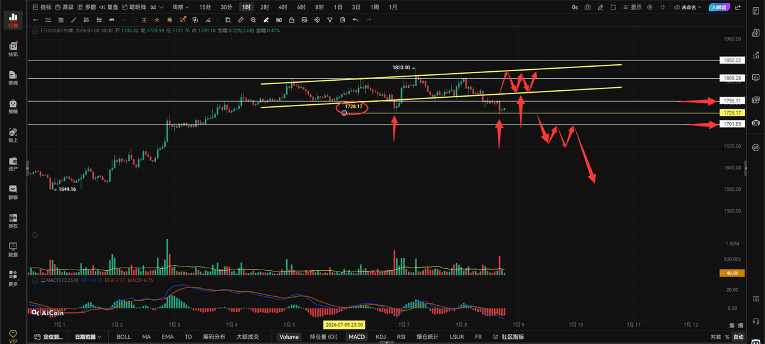The width and height of the screenshot is (765, 344).
Task: Toggle the EMA indicator
Action: tap(167, 337)
